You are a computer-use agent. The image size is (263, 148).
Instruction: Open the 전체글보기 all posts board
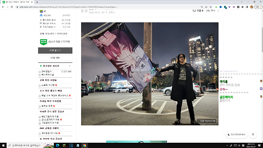pyautogui.click(x=46, y=71)
